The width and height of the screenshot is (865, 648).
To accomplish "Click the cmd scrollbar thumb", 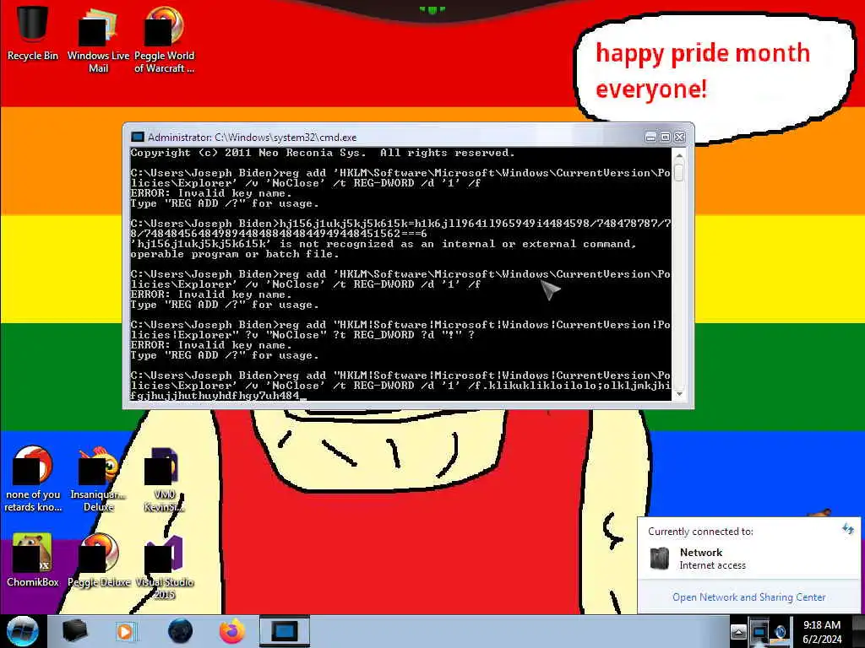I will 679,172.
